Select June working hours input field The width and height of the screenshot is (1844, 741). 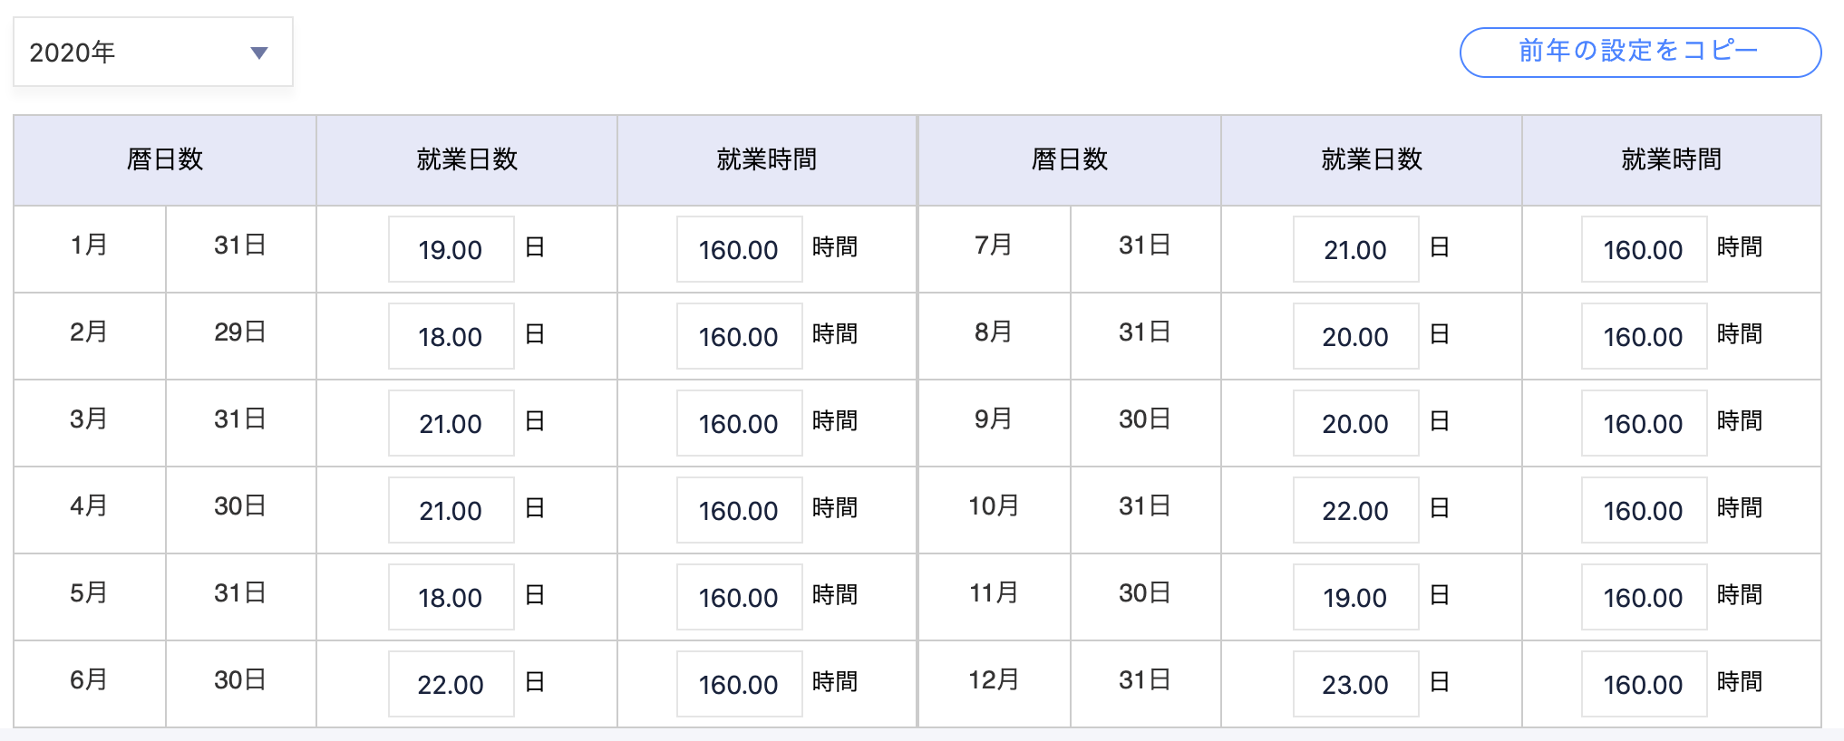pos(739,684)
